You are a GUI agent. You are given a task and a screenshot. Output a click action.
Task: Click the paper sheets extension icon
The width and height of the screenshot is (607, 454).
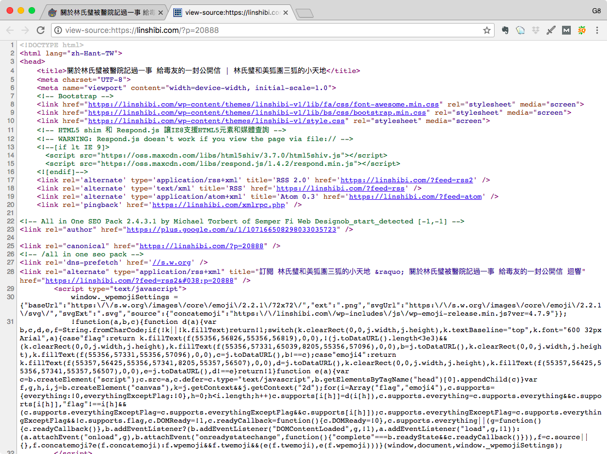[x=520, y=30]
